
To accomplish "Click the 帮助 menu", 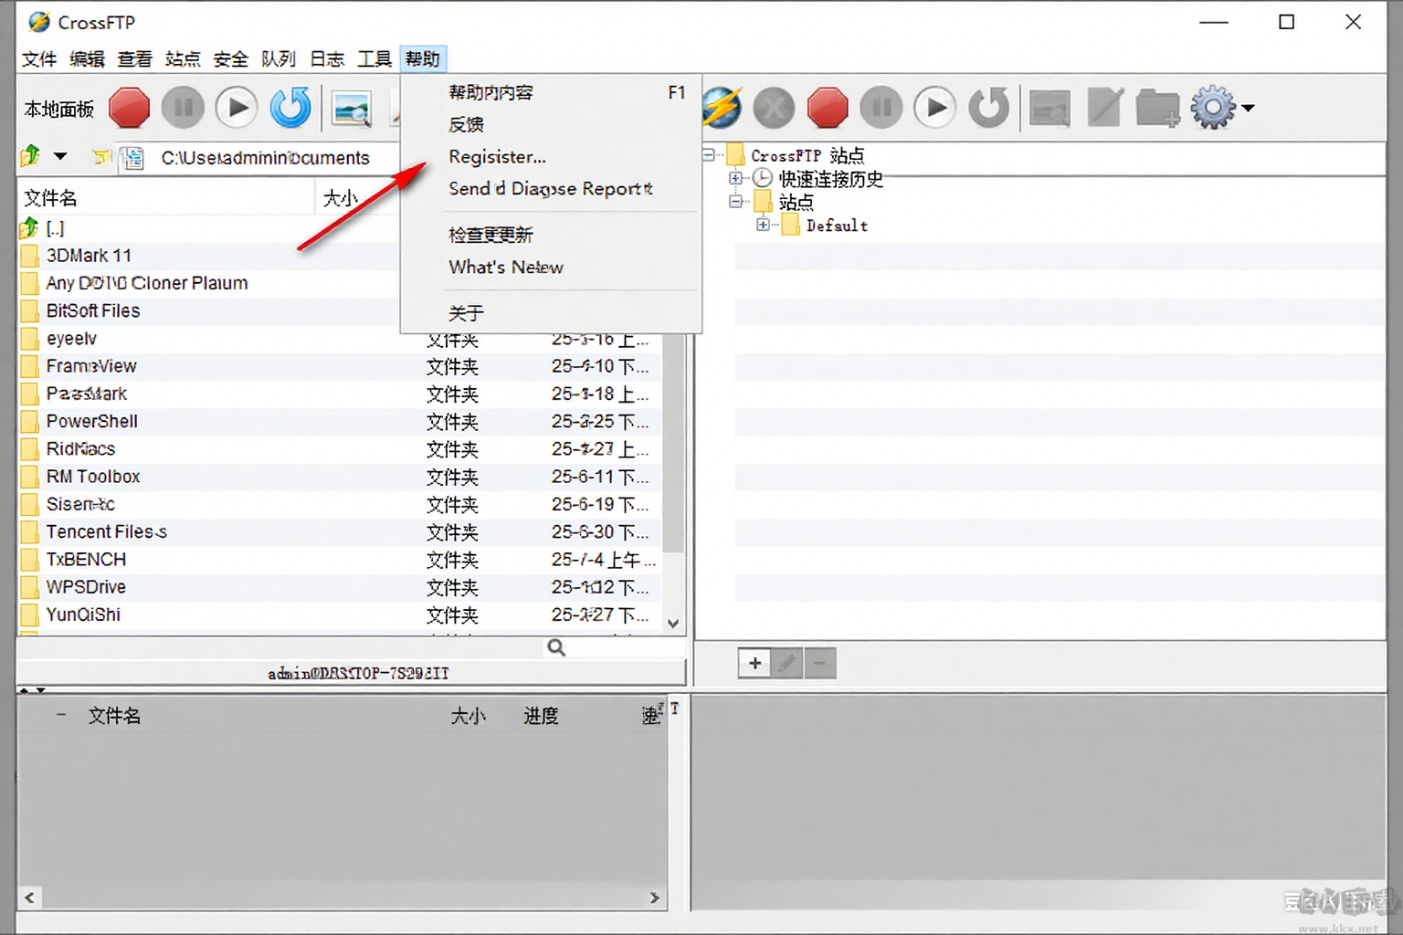I will (423, 59).
